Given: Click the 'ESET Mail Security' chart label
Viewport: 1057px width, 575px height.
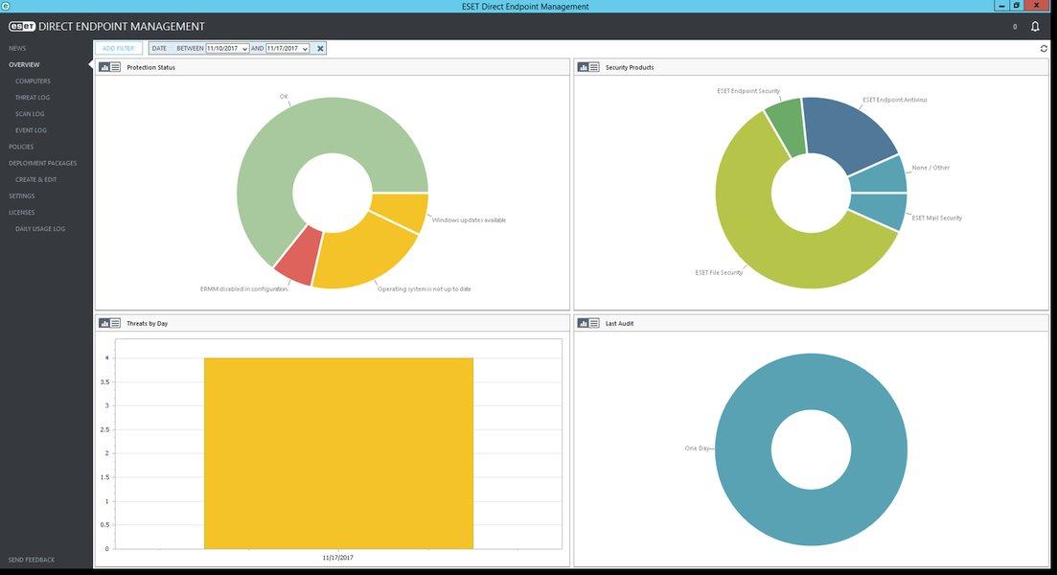Looking at the screenshot, I should (937, 218).
